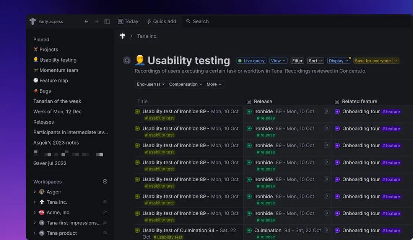The height and width of the screenshot is (240, 413).
Task: Open the Today calendar view
Action: [128, 21]
